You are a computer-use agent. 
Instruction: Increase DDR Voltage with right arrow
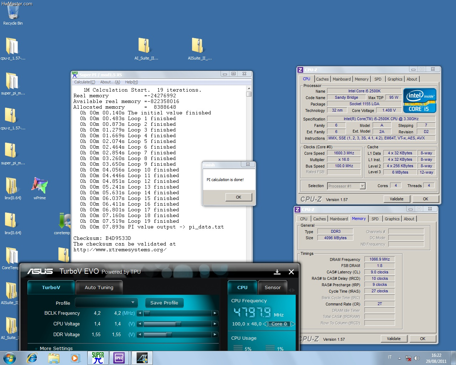tap(215, 335)
